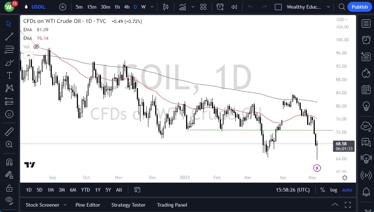
Task: Select the ruler measure tool
Action: tap(9, 132)
